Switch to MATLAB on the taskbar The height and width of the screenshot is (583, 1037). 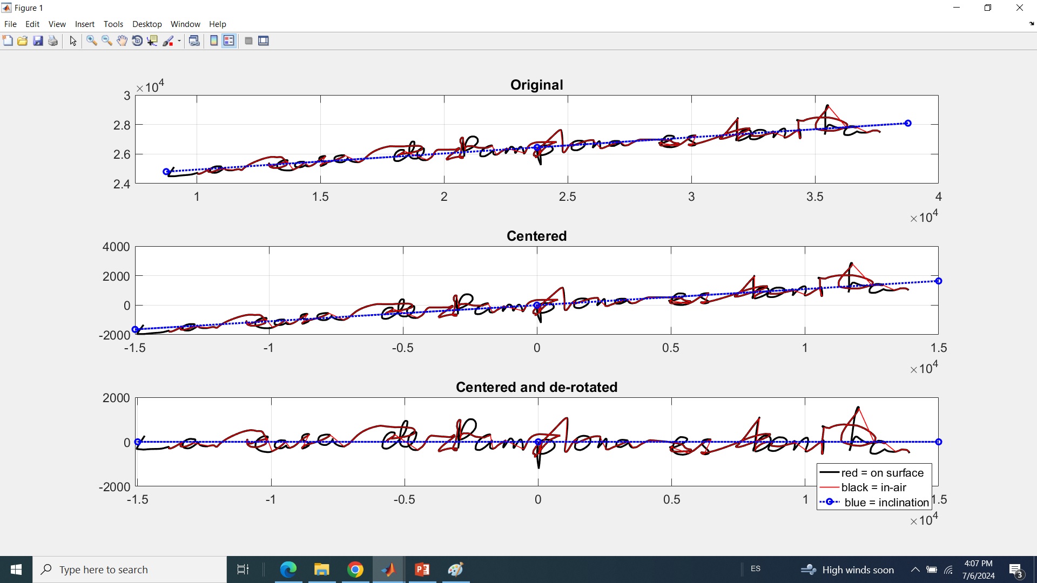tap(389, 570)
